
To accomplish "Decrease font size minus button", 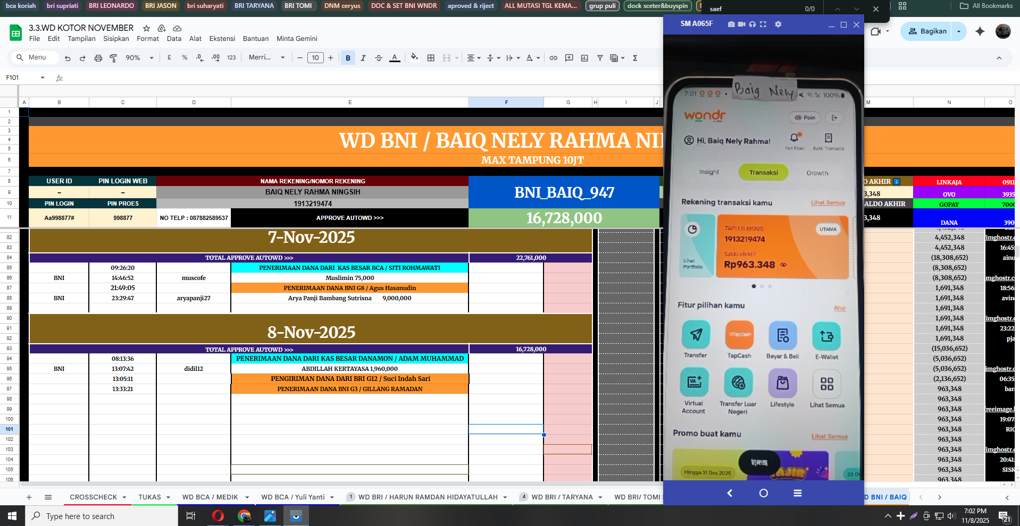I will point(300,58).
